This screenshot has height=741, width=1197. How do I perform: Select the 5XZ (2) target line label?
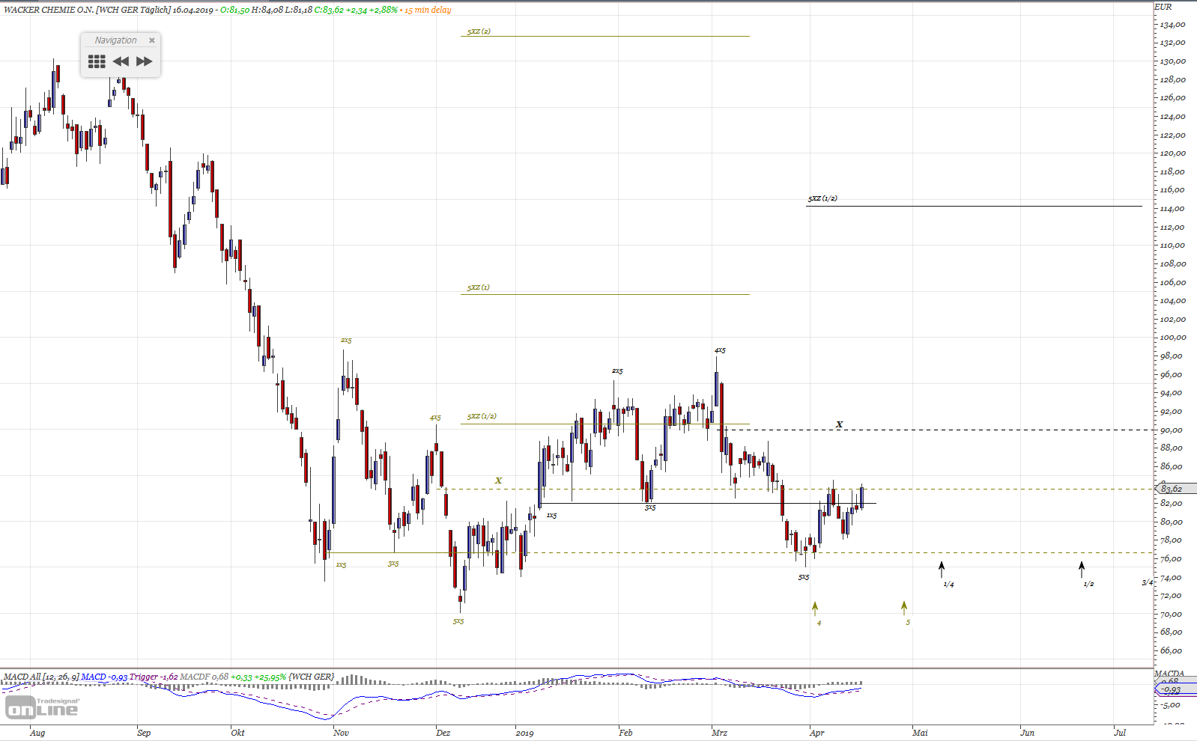click(x=479, y=31)
